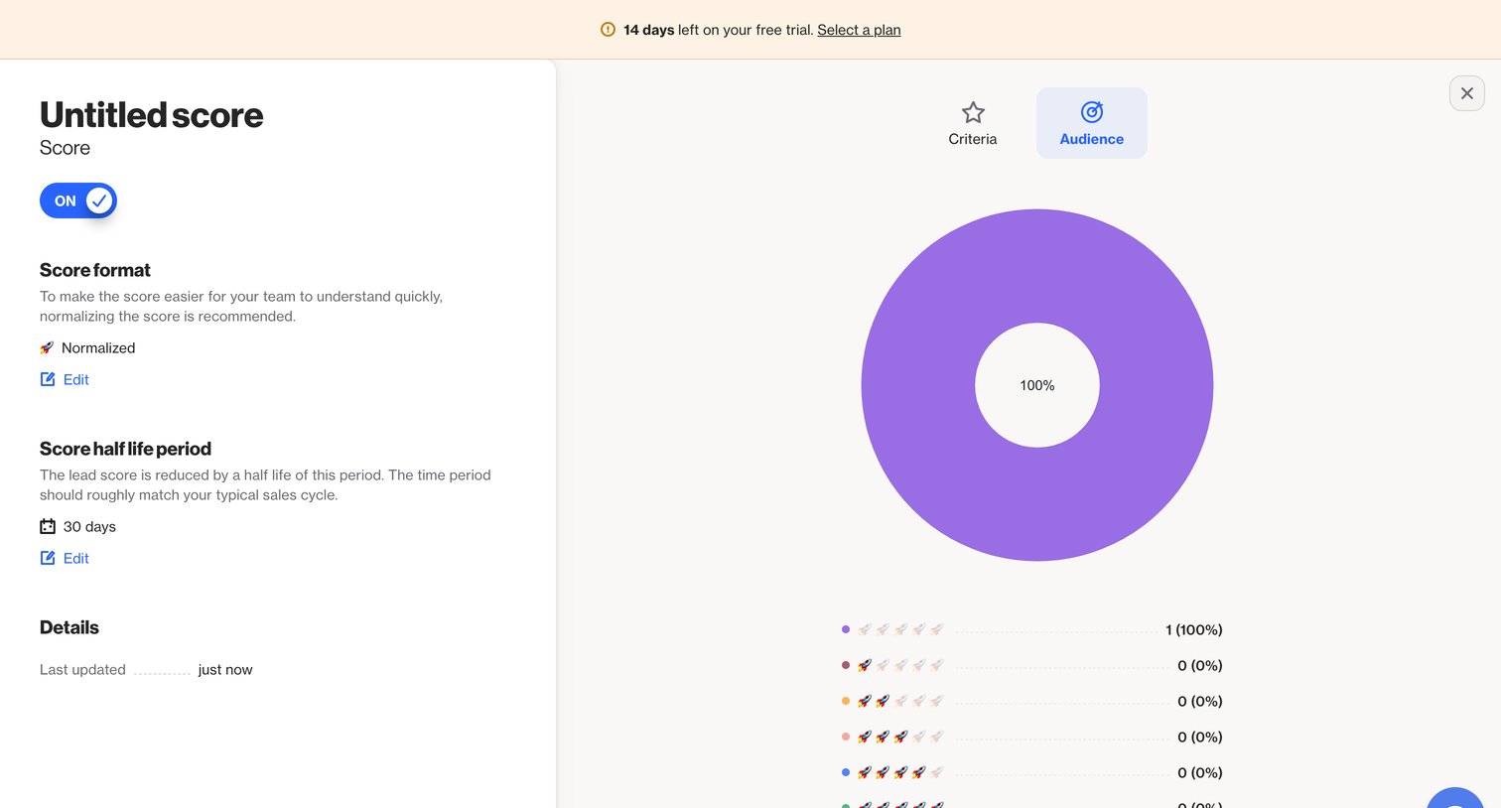Click the Score format heading
This screenshot has width=1501, height=808.
click(95, 270)
